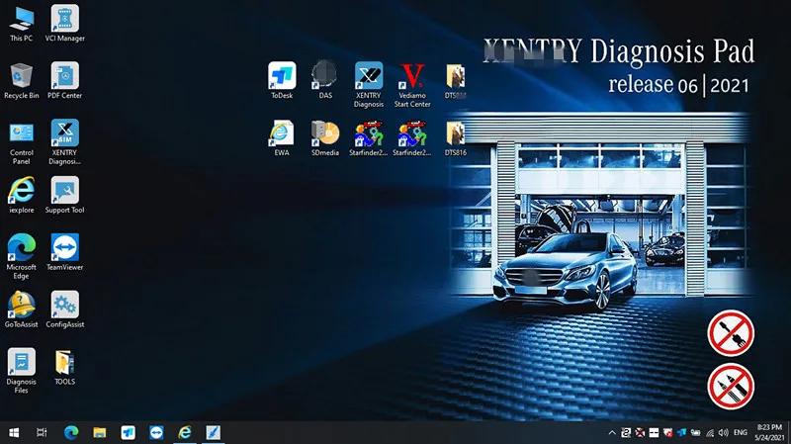The image size is (791, 444).
Task: Open the VCI Manager icon
Action: pyautogui.click(x=64, y=23)
